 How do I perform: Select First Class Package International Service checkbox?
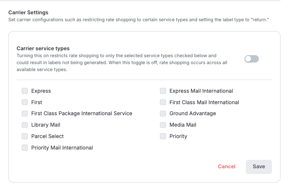[25, 113]
